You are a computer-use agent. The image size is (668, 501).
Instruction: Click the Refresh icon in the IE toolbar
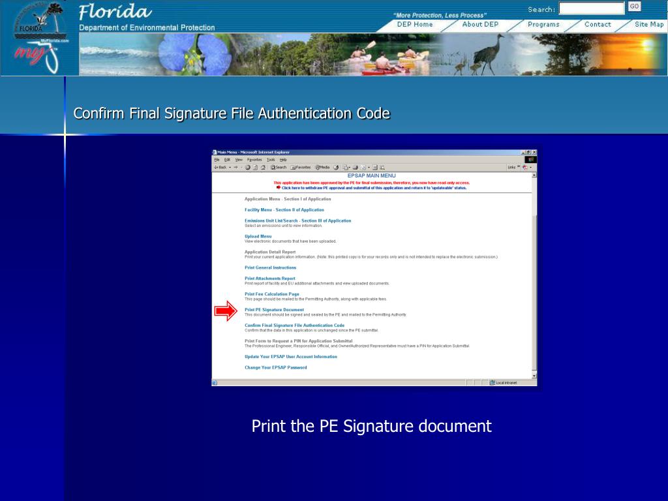click(x=255, y=168)
